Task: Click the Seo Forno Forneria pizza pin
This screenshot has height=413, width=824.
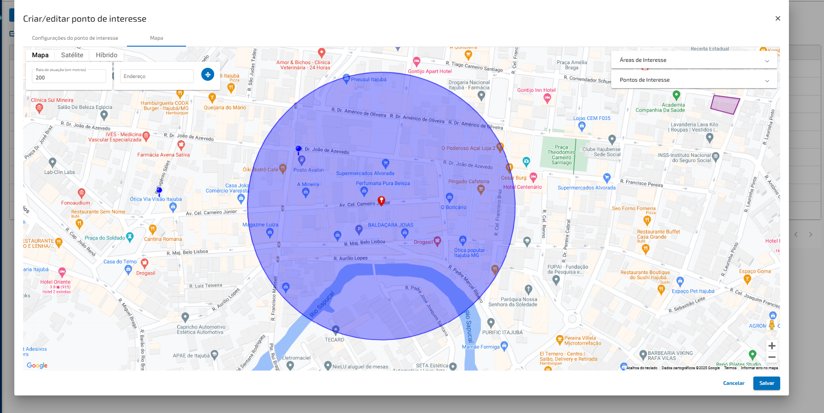Action: coord(647,221)
